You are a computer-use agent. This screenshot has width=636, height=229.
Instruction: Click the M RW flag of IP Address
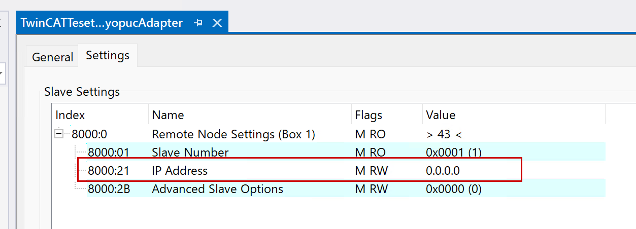371,171
